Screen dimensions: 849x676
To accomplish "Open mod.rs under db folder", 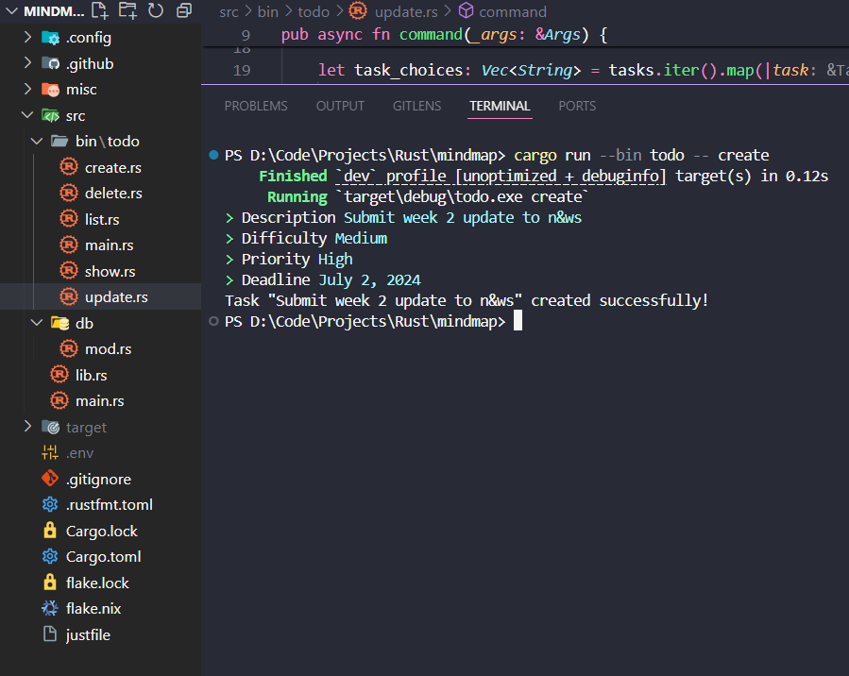I will [x=109, y=349].
